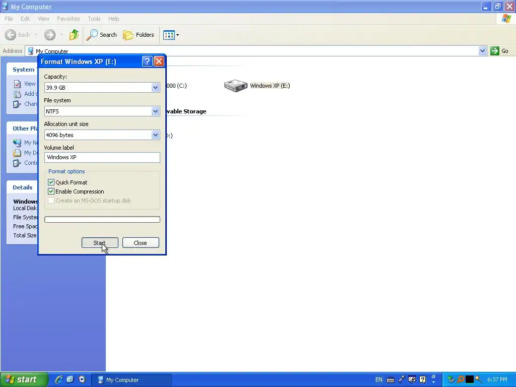Click the System Tasks panel header
Screen dimensions: 516x387
pyautogui.click(x=22, y=70)
